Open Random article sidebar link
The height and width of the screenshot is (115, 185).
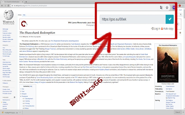point(6,37)
